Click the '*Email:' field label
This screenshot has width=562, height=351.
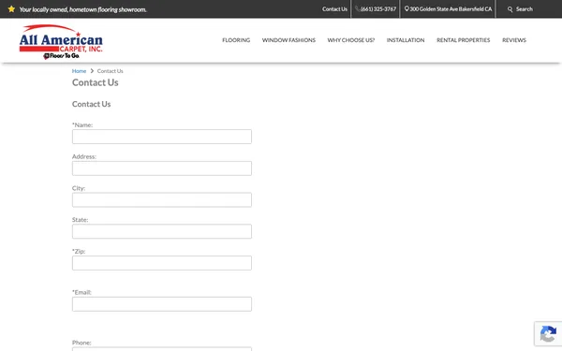click(x=81, y=292)
